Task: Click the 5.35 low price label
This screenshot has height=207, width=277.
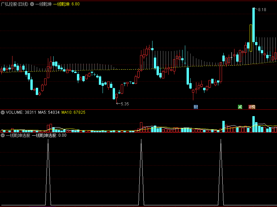Action: tap(125, 104)
